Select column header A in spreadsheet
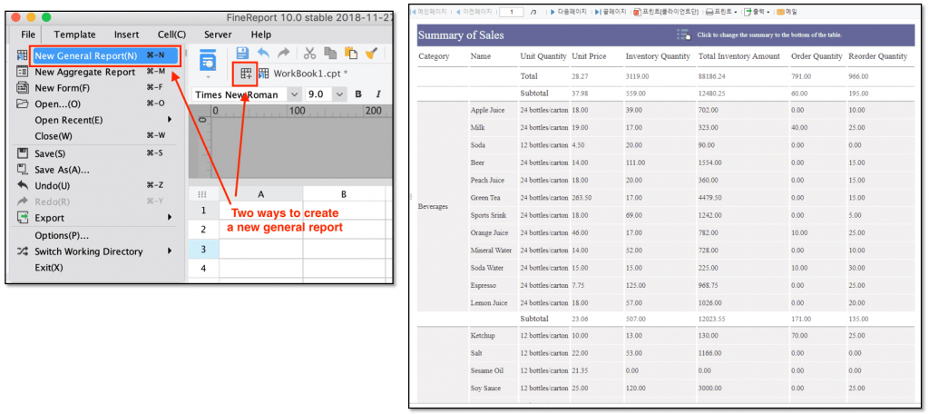Screen dimensions: 929x414 tap(260, 194)
